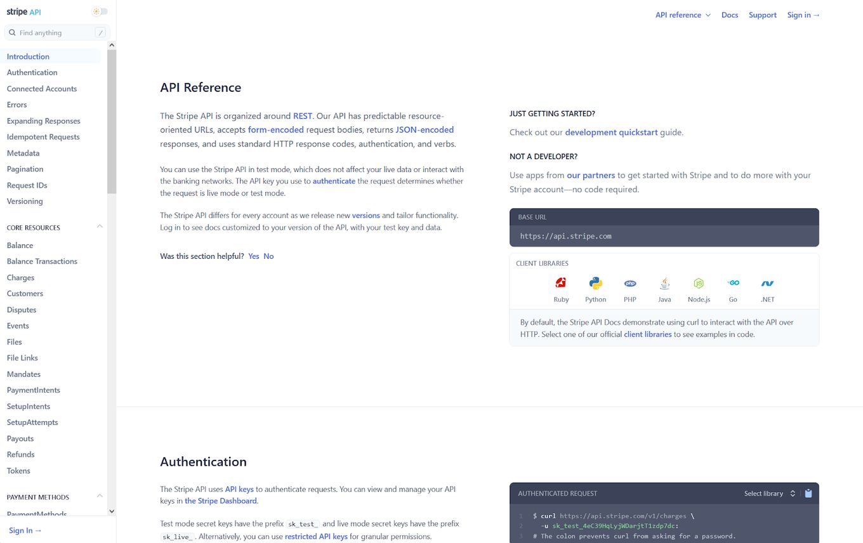
Task: Go to Authentication in the sidebar
Action: [x=32, y=72]
